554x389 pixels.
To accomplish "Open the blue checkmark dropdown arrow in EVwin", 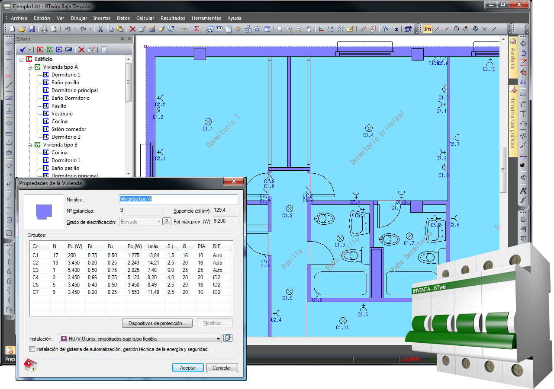I will point(30,50).
